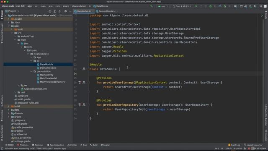The height and width of the screenshot is (151, 268).
Task: Open the Pixel 4 API 29 device dropdown
Action: coord(182,6)
